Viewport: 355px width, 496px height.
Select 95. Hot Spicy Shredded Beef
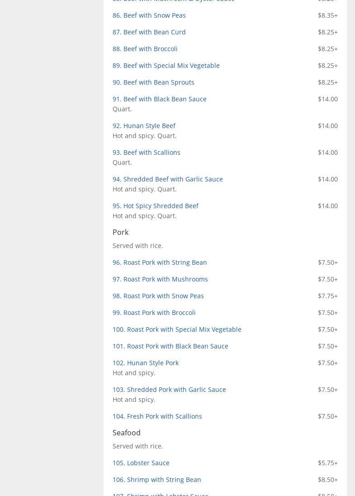(x=155, y=206)
